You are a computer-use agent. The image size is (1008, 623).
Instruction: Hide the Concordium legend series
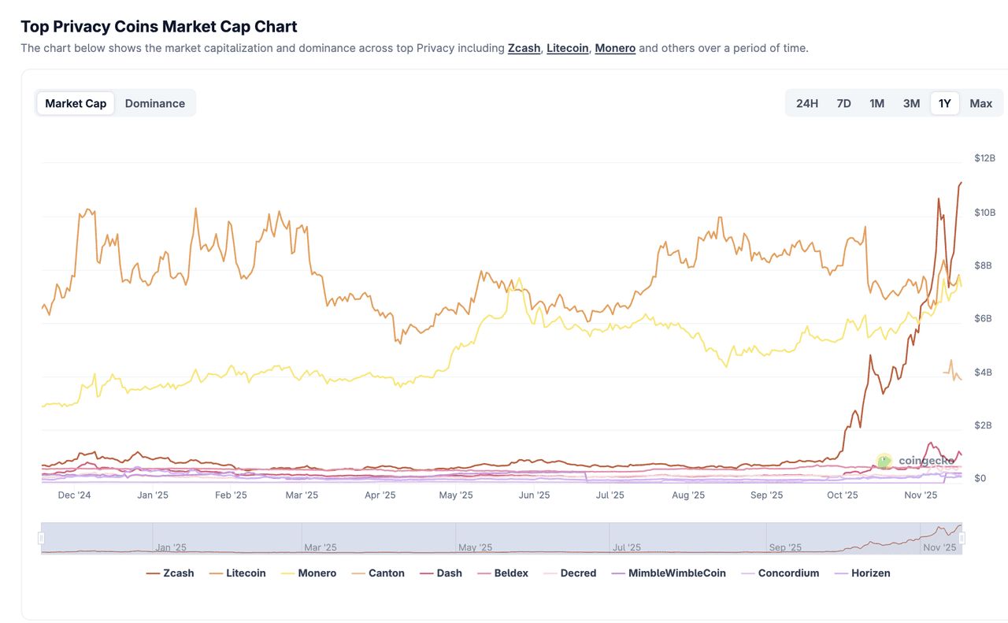pos(780,573)
